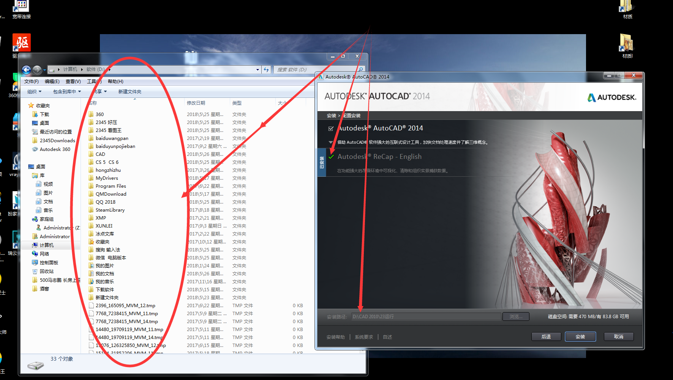Select the XUNLEI folder

pyautogui.click(x=104, y=226)
